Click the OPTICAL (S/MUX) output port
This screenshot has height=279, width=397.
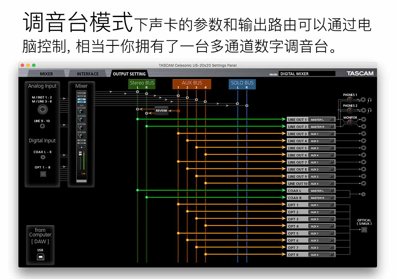click(364, 230)
